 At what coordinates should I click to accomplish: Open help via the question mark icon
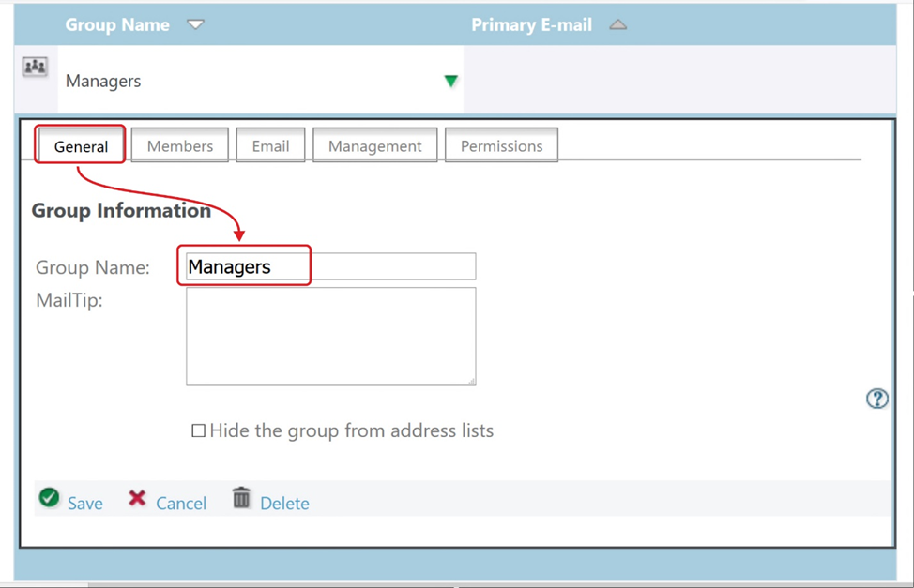[x=876, y=399]
